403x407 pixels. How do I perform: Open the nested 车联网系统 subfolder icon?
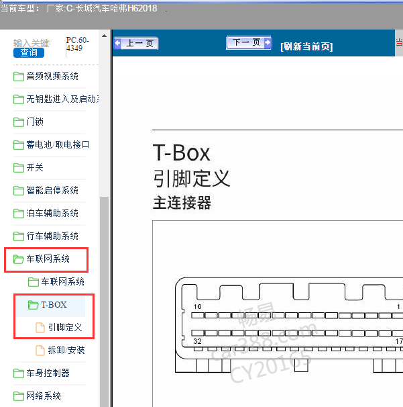click(x=34, y=282)
